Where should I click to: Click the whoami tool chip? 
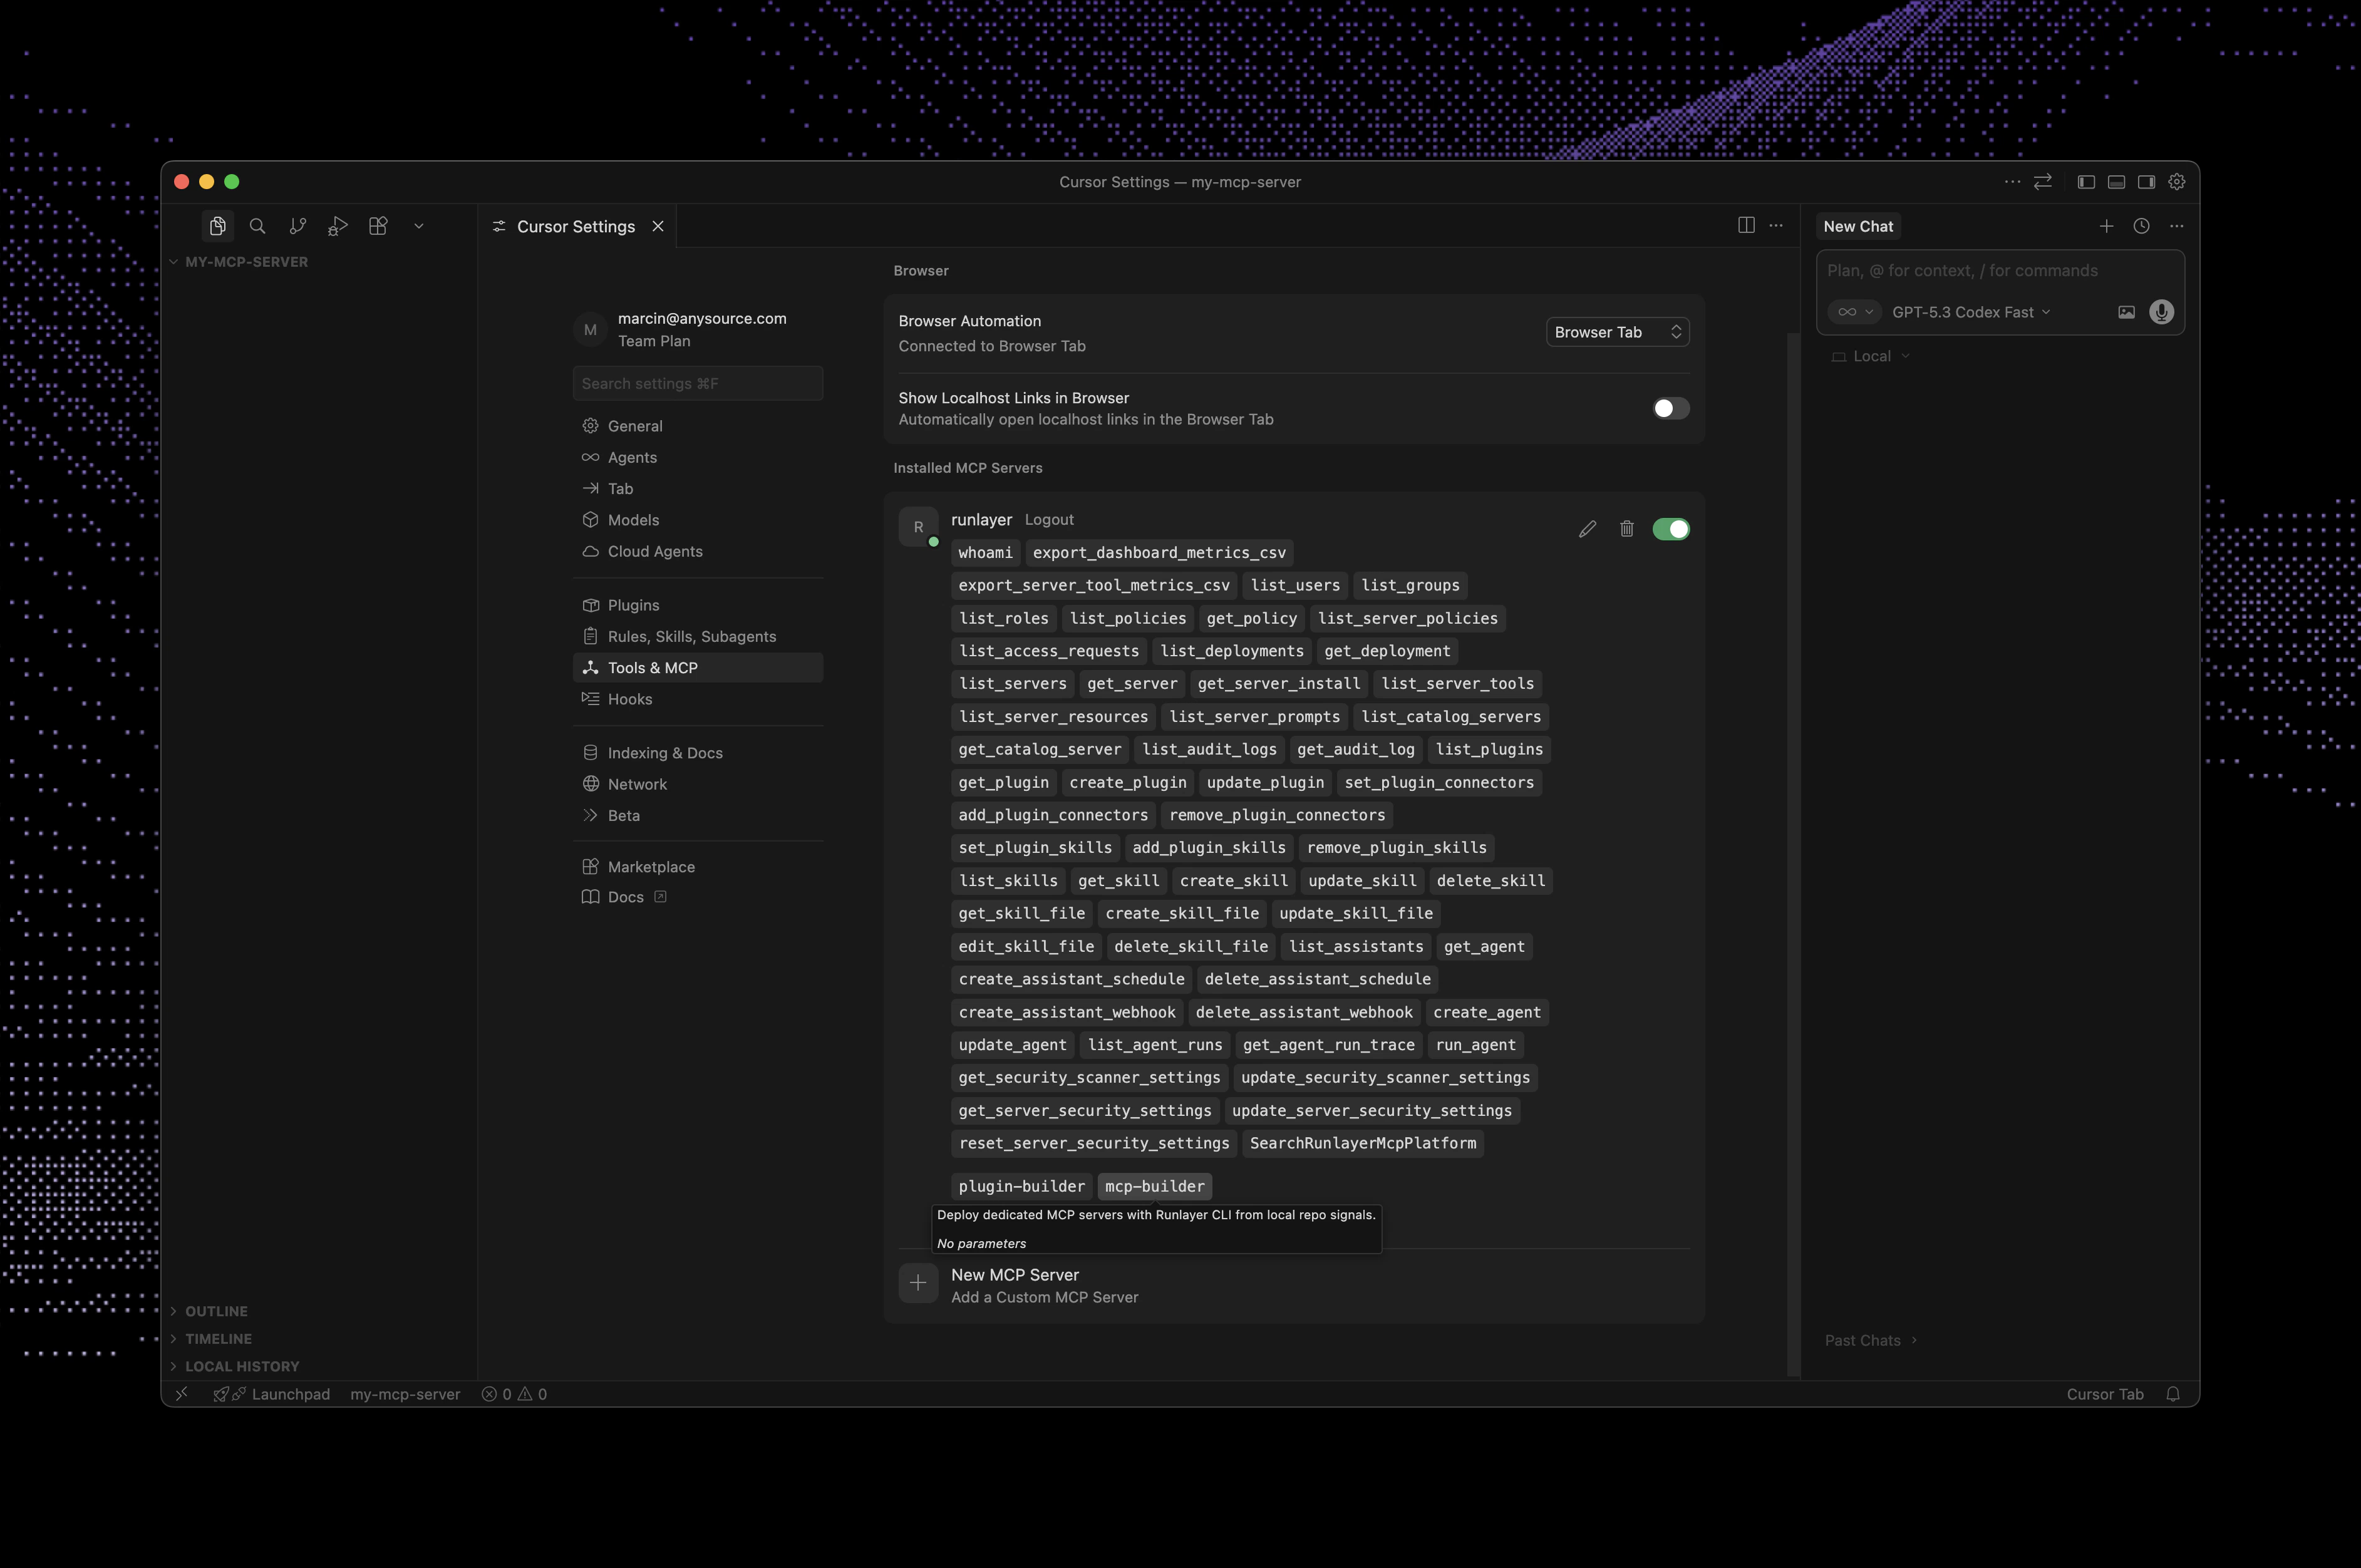pos(985,553)
